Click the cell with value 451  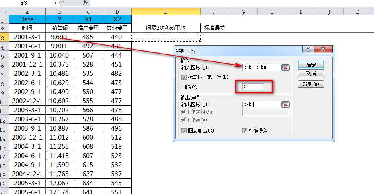pyautogui.click(x=117, y=64)
